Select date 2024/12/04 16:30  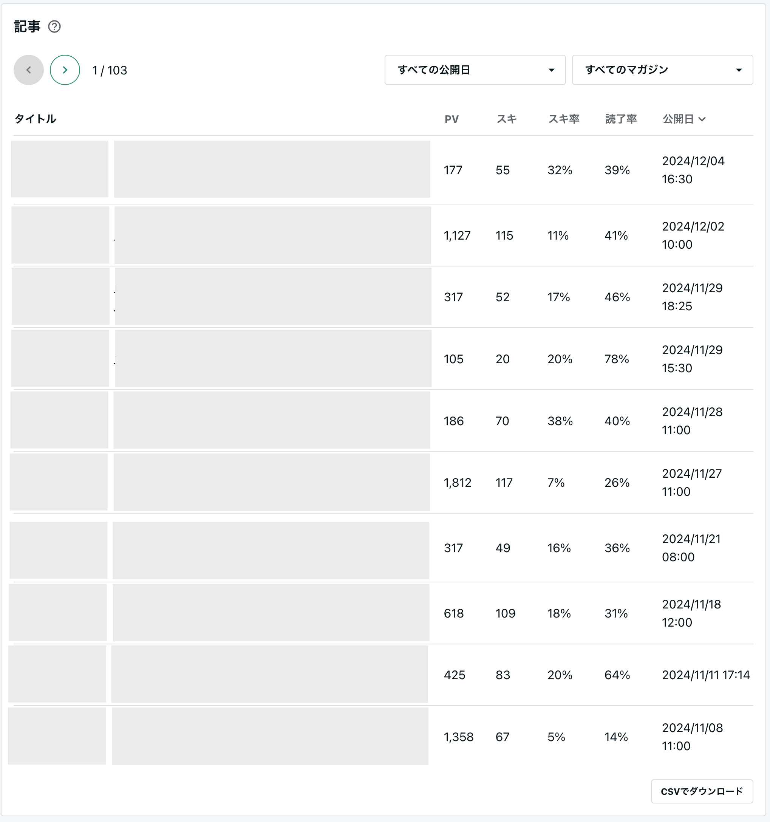pyautogui.click(x=693, y=170)
